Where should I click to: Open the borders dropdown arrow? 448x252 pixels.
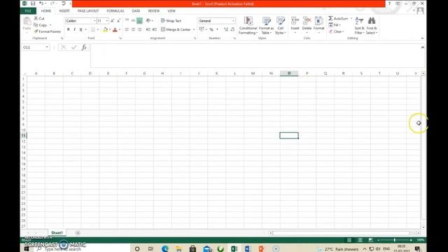[98, 29]
